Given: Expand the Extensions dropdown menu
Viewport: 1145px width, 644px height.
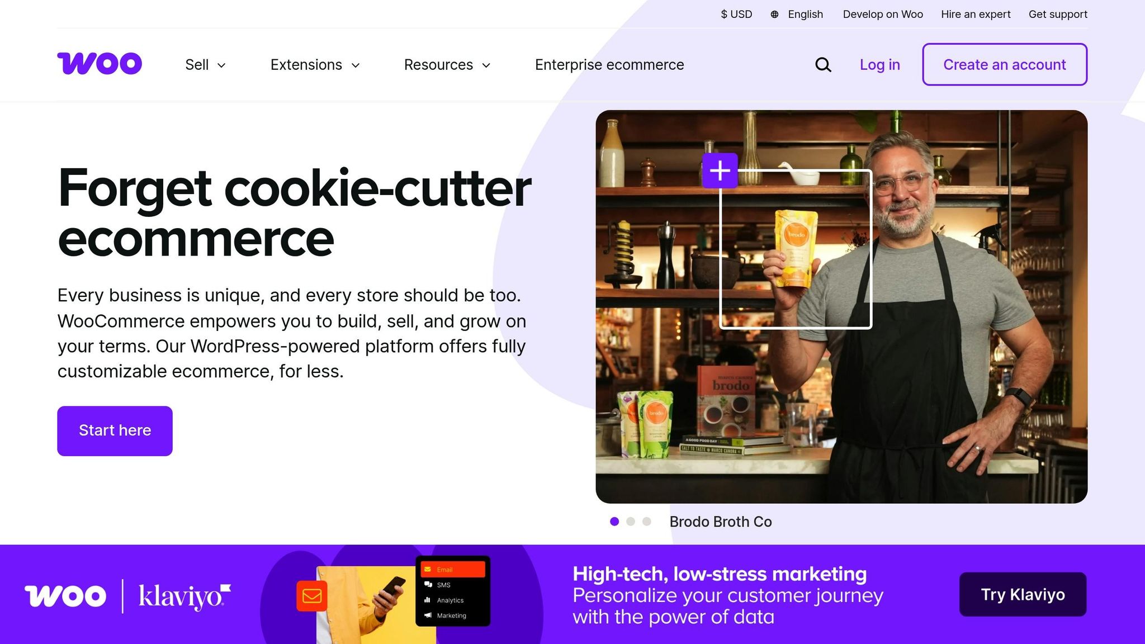Looking at the screenshot, I should click(315, 65).
